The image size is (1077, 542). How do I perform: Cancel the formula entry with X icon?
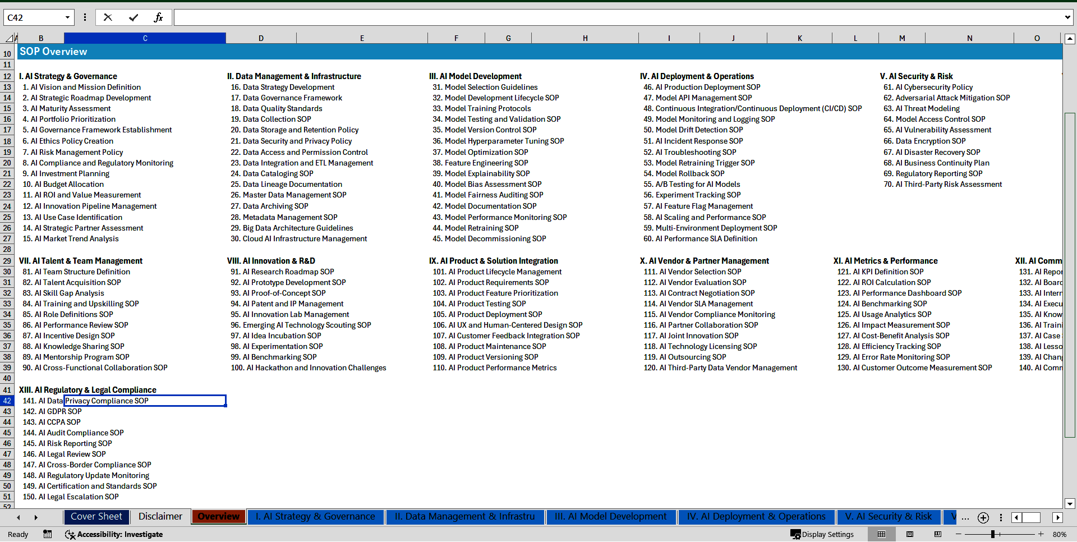tap(108, 17)
